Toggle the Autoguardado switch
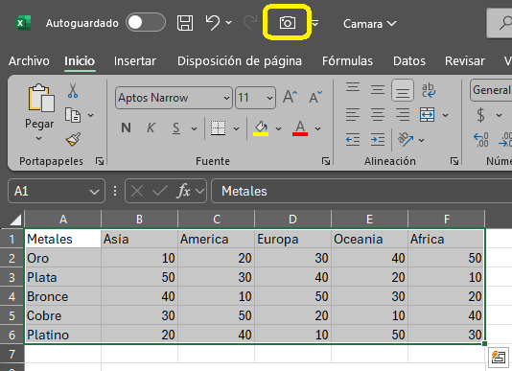512x371 pixels. pyautogui.click(x=146, y=23)
